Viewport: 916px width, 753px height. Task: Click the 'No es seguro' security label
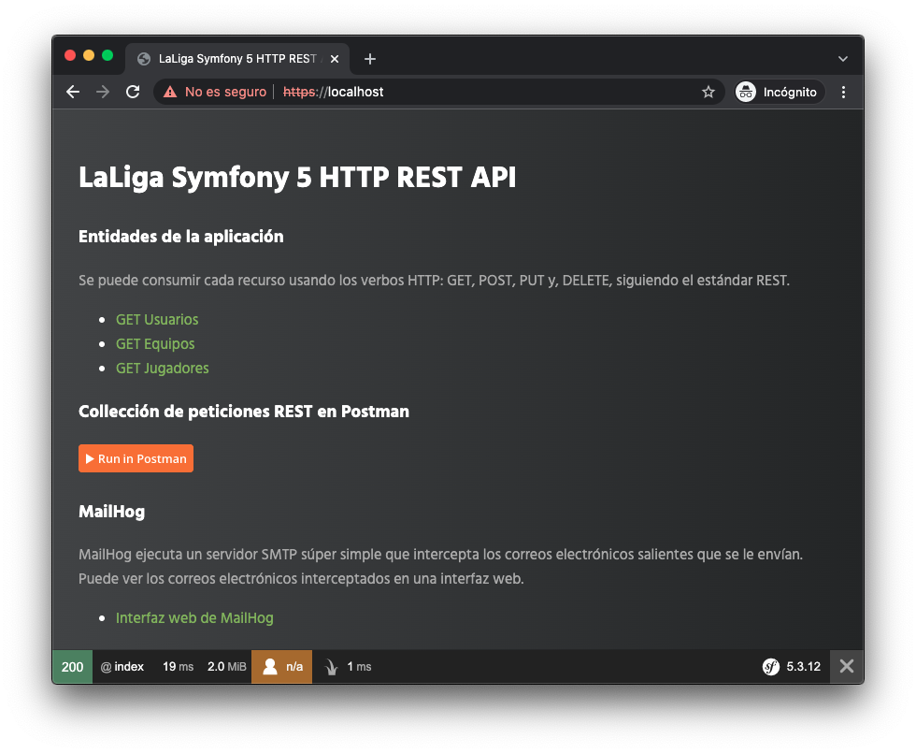(225, 92)
